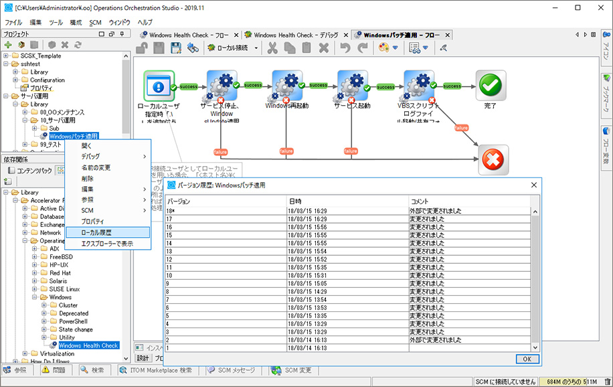The image size is (613, 387).
Task: Click the undo arrow in flow toolbar
Action: [345, 48]
